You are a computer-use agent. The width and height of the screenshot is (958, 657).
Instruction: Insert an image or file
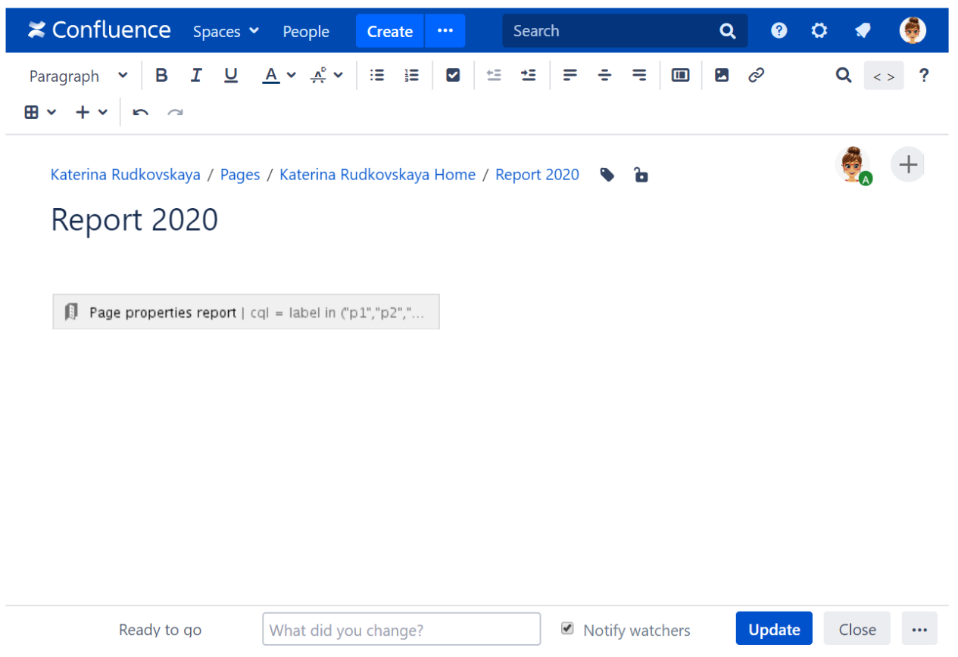[x=722, y=76]
